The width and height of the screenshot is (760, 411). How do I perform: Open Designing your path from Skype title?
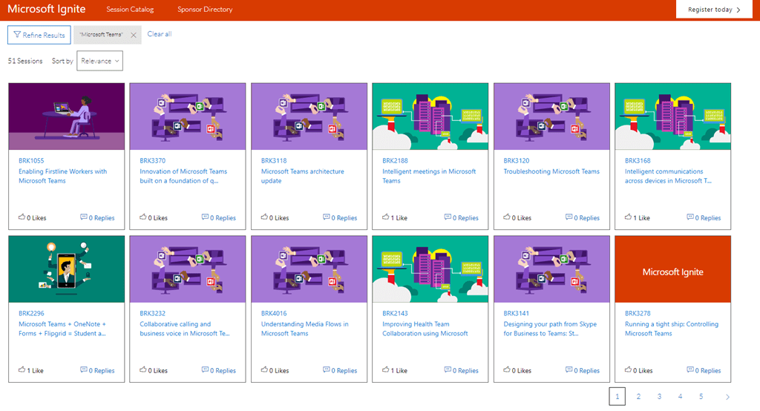click(550, 329)
